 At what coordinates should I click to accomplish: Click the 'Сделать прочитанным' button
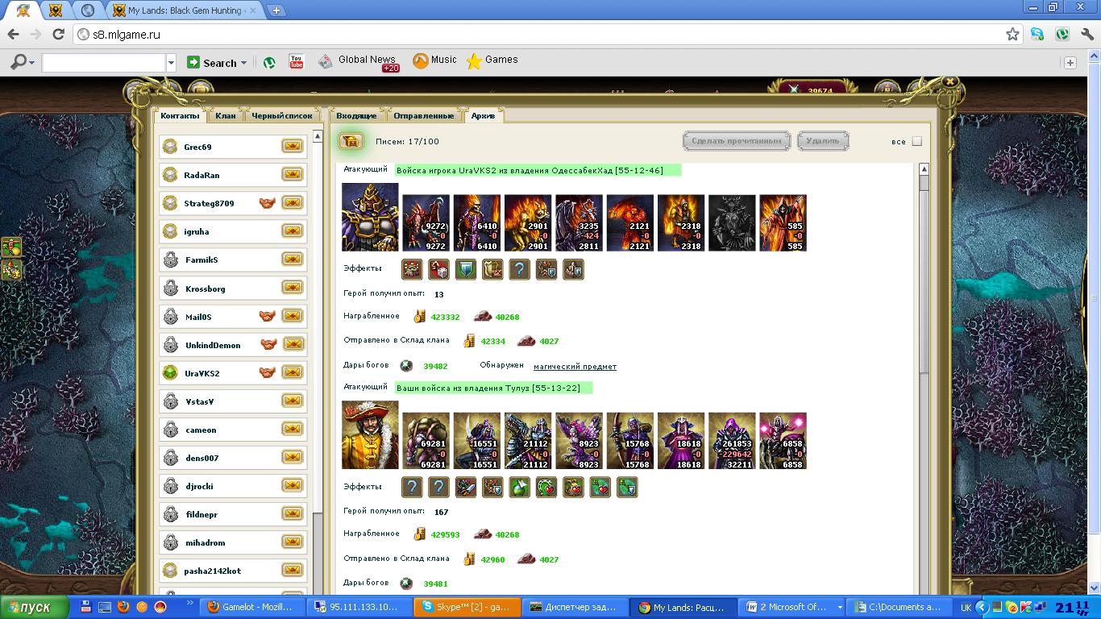(x=737, y=141)
